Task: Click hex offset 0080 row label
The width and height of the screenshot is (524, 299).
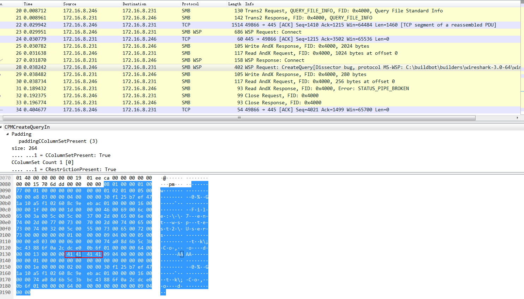Action: pos(5,184)
